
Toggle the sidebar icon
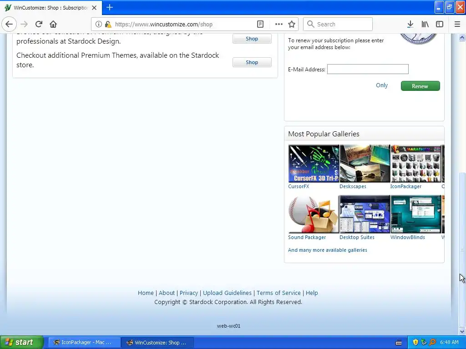tap(440, 25)
